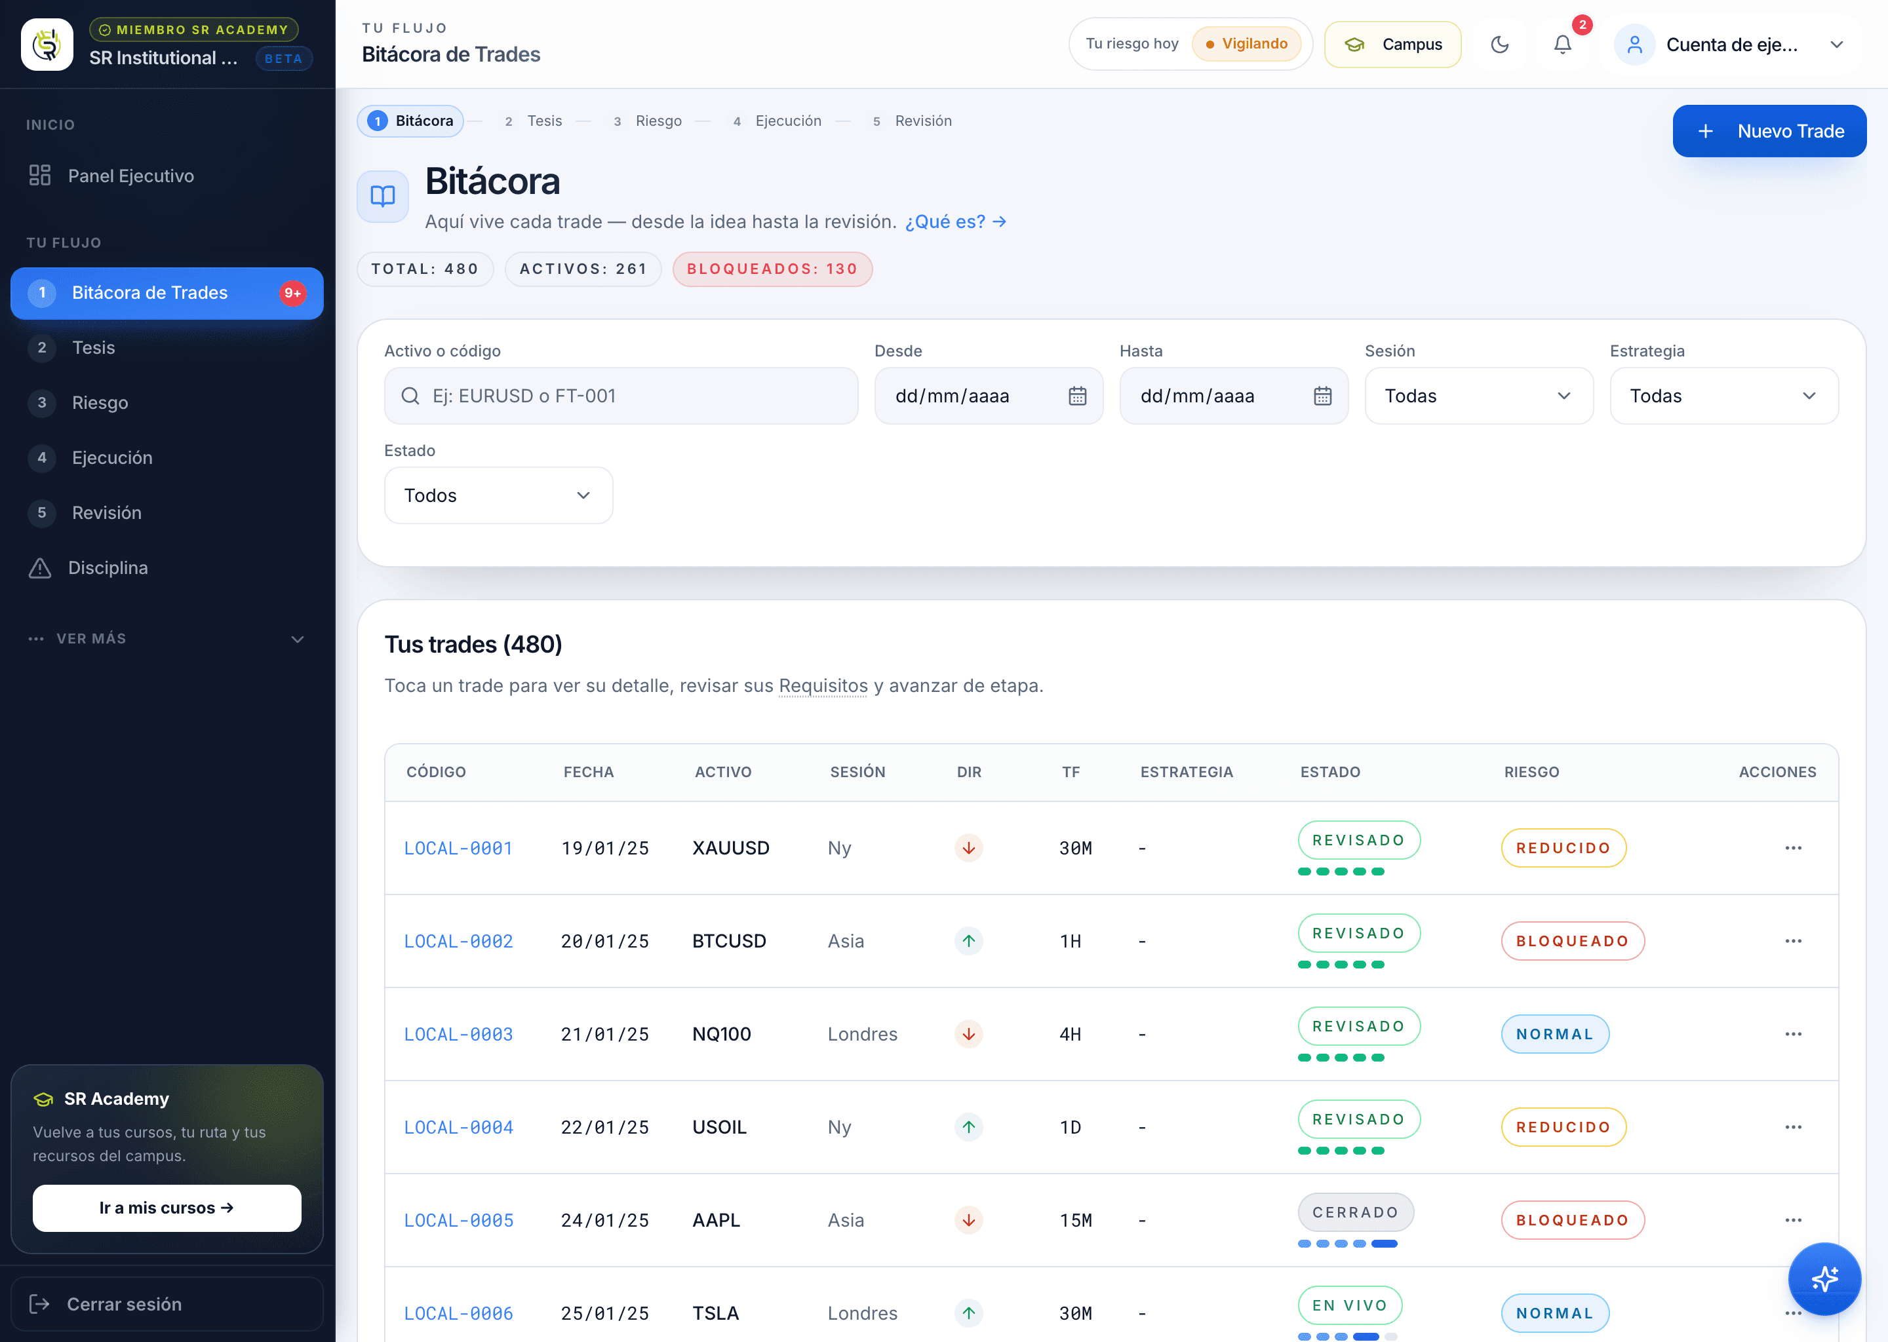Open the Sesión dropdown

click(1479, 396)
